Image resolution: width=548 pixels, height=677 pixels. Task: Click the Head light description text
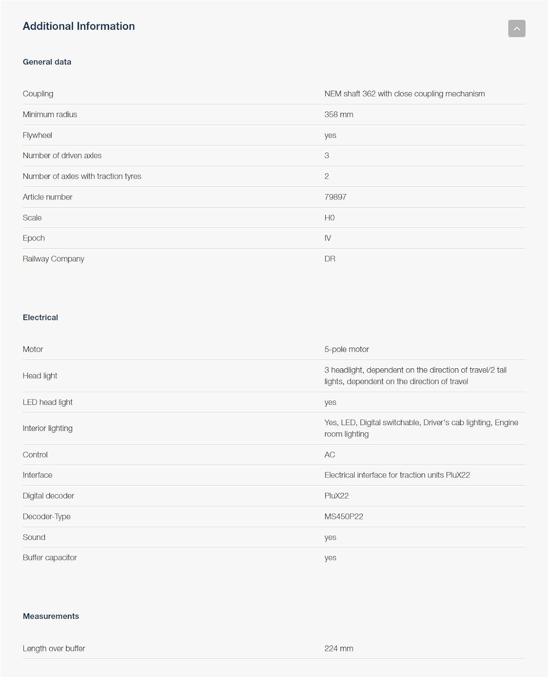415,376
